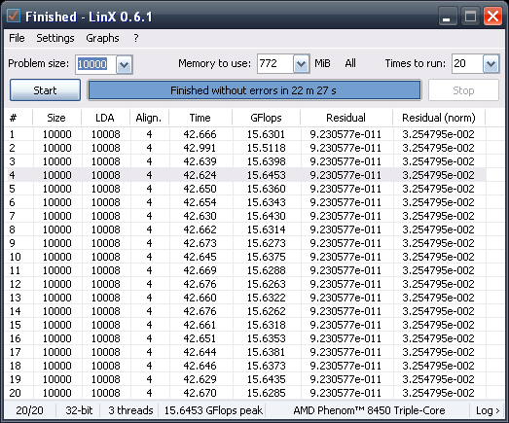Click the Time column header
This screenshot has width=509, height=423.
[200, 118]
